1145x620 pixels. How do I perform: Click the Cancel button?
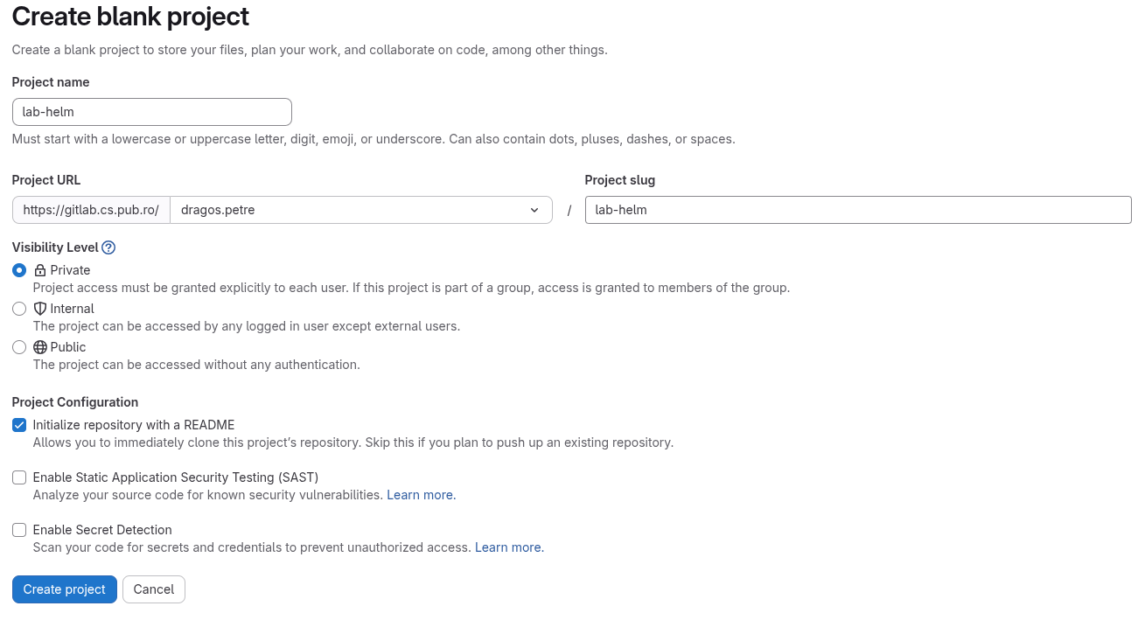(153, 589)
